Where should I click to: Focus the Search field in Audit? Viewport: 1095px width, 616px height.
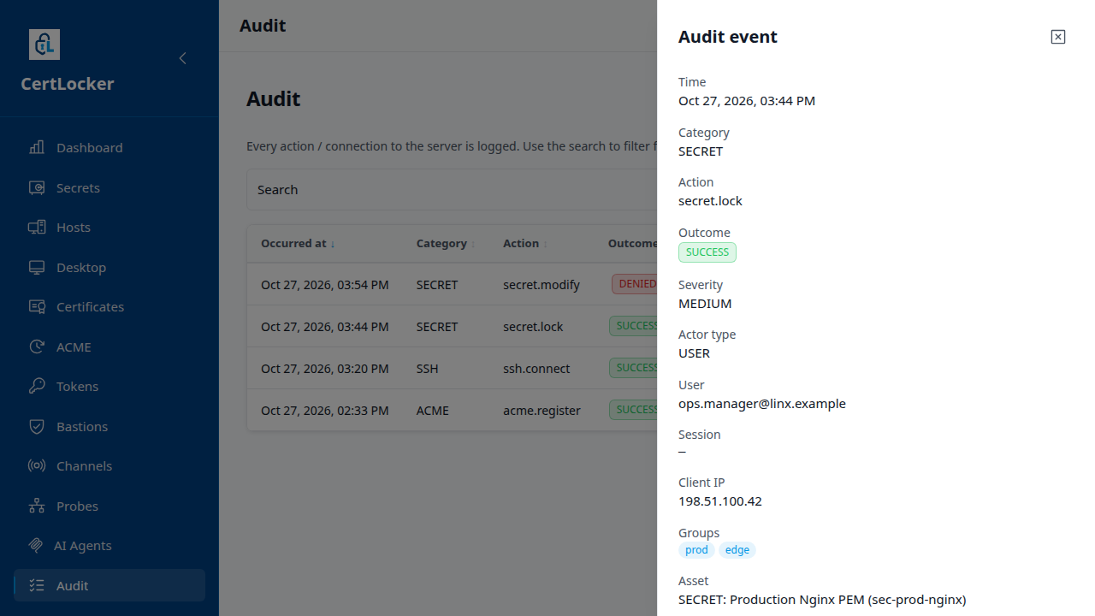point(452,189)
